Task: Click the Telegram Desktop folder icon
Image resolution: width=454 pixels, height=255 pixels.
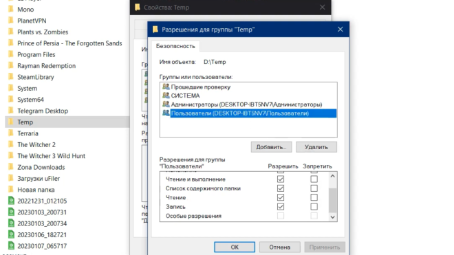Action: [11, 111]
